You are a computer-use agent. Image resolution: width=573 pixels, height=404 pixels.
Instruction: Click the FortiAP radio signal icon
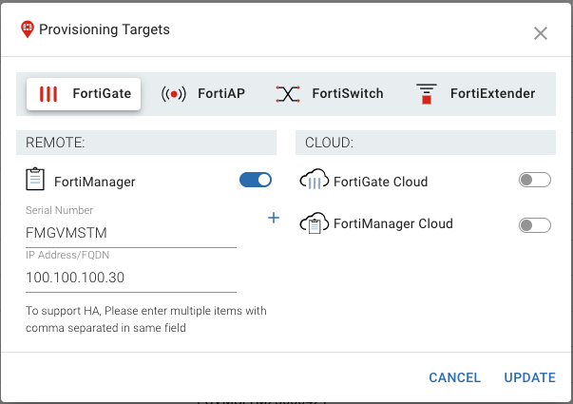tap(174, 94)
